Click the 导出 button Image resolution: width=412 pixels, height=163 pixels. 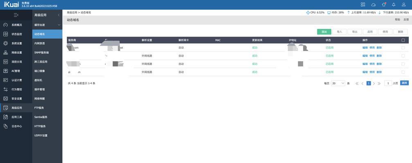(355, 32)
